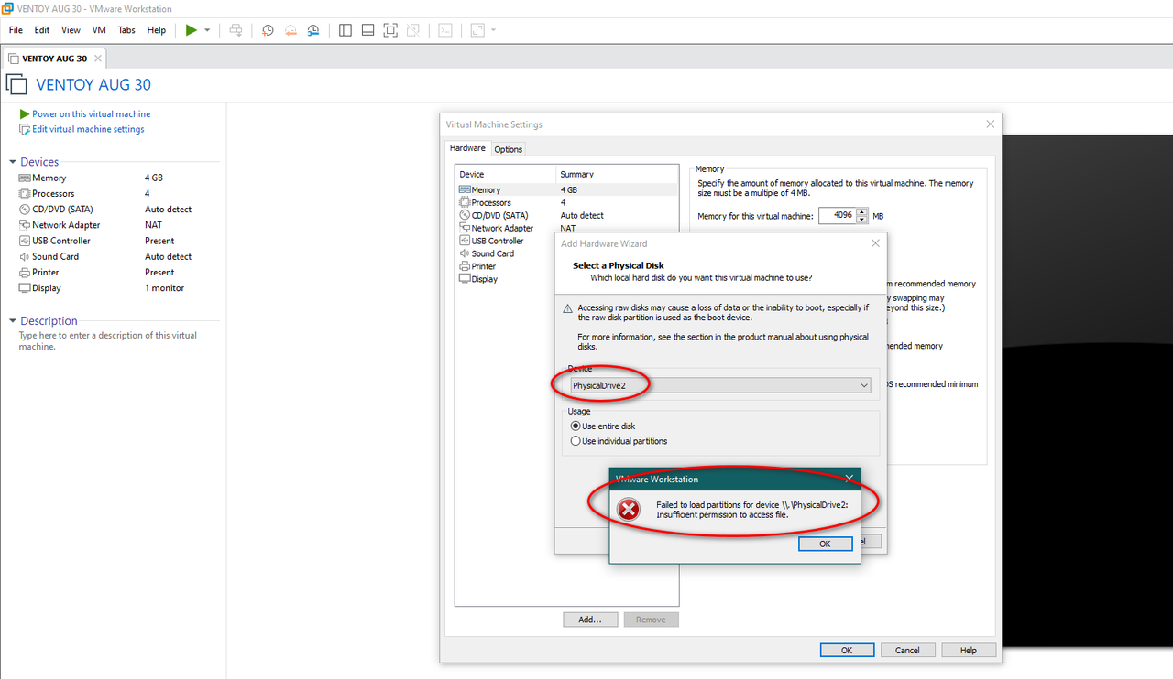Toggle the thumbnail bar toolbar icon

coord(367,30)
